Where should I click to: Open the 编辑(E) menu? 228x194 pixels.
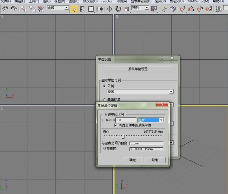point(20,1)
